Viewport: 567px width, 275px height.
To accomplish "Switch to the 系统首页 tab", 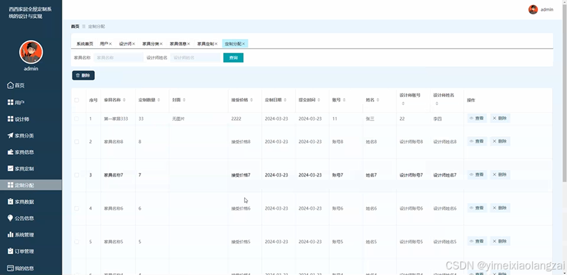I will tap(85, 44).
